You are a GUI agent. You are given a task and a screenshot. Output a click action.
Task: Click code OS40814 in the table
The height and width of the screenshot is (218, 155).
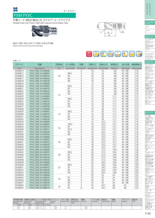pos(19,71)
